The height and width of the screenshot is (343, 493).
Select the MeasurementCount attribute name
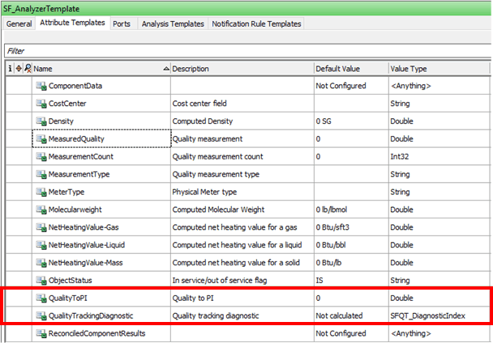(81, 157)
